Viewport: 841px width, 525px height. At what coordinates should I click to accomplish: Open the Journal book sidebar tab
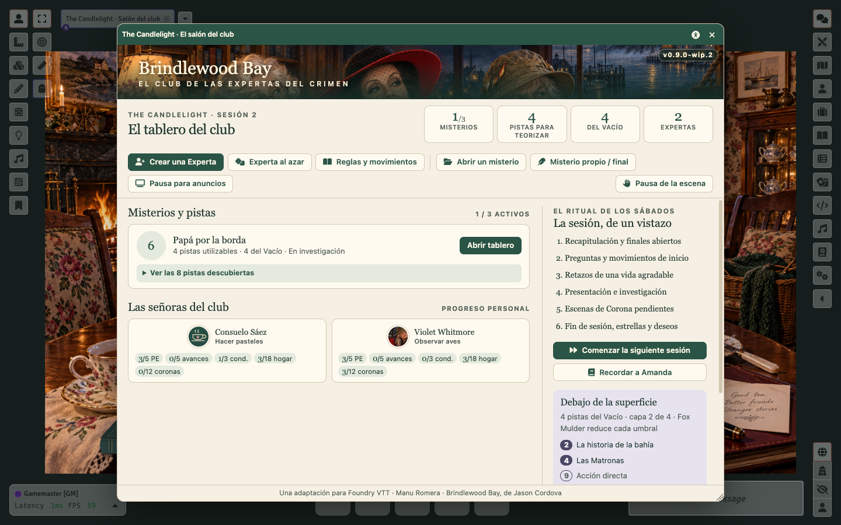point(822,135)
